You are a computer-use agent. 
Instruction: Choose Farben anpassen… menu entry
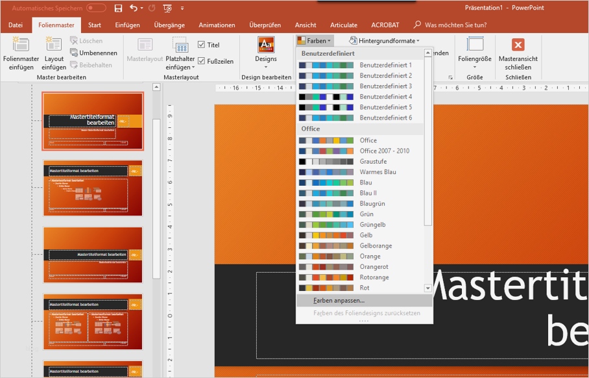[339, 301]
